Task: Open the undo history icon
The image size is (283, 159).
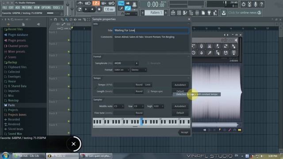Action: [x=244, y=4]
